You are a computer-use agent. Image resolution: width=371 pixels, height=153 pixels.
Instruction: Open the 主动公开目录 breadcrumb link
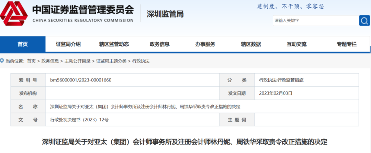coord(78,61)
